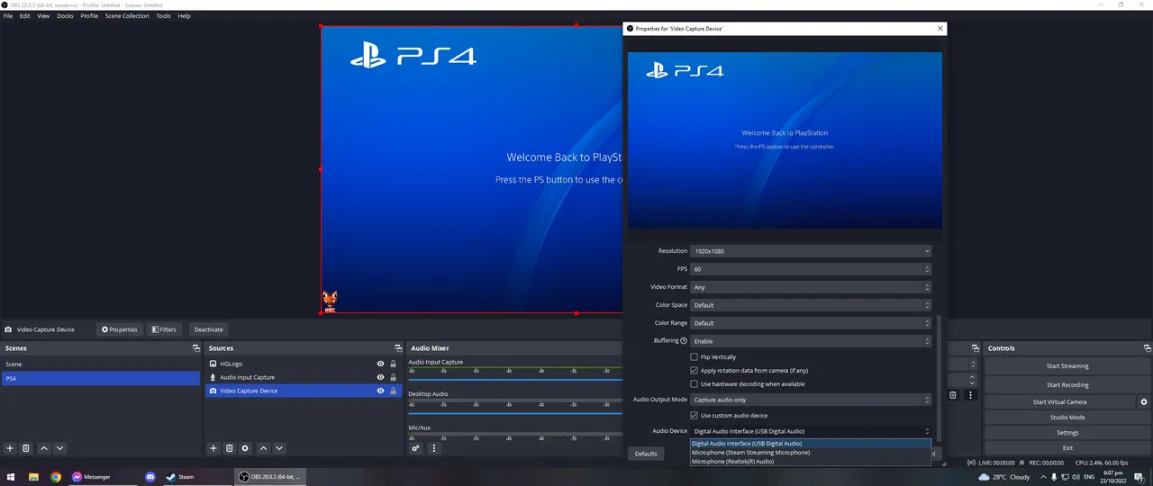
Task: Click the Audio Device combo box
Action: click(x=811, y=431)
